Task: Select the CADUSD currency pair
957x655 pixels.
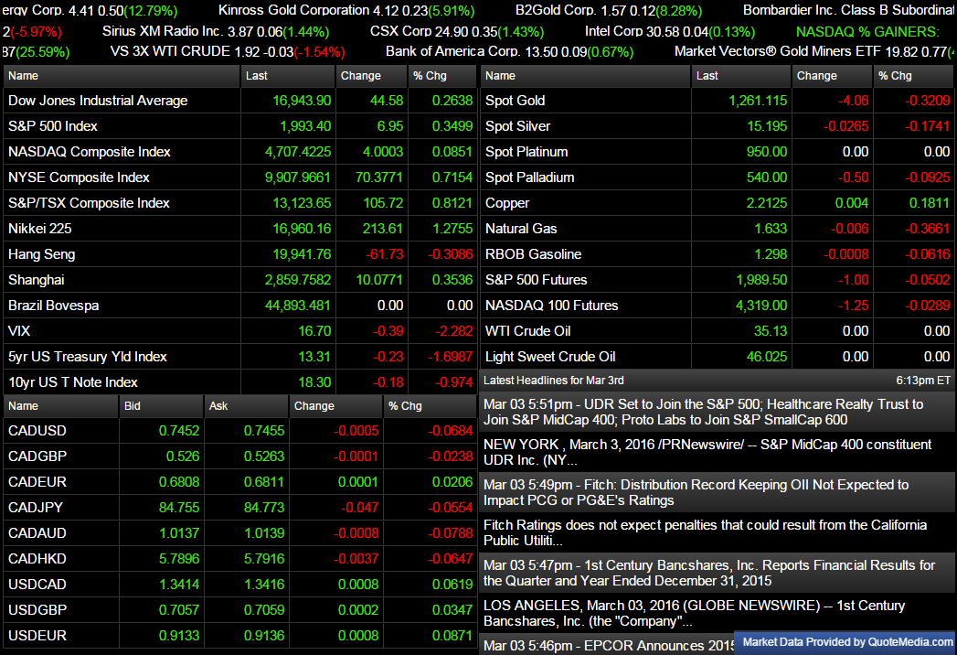Action: [x=37, y=431]
